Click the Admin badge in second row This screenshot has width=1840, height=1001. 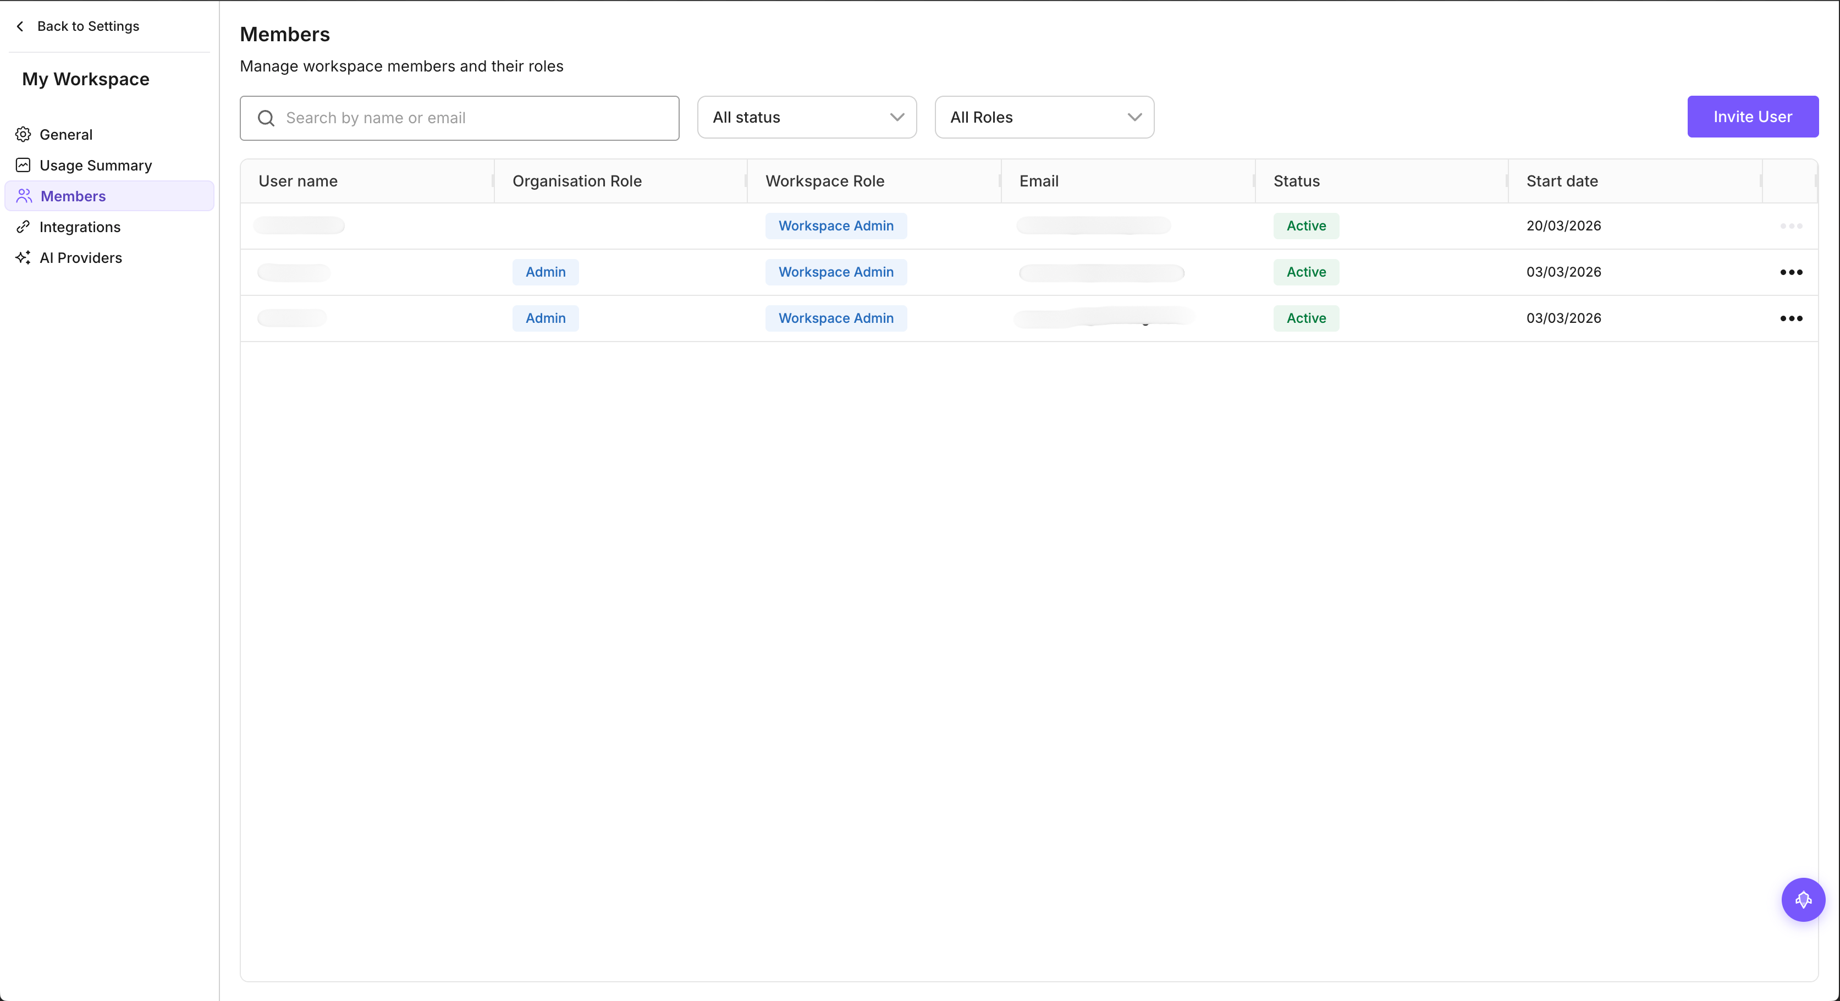coord(545,272)
